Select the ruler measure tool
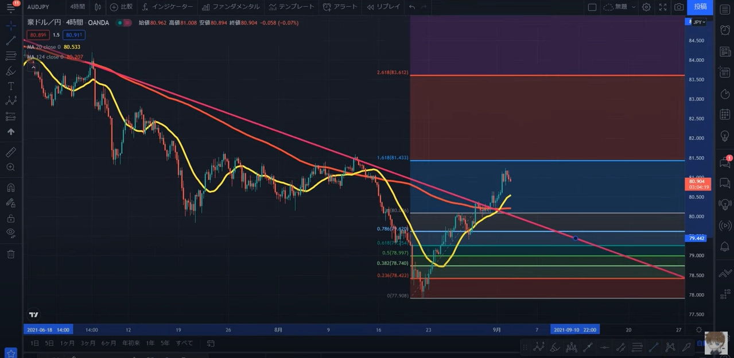The width and height of the screenshot is (734, 358). (11, 152)
